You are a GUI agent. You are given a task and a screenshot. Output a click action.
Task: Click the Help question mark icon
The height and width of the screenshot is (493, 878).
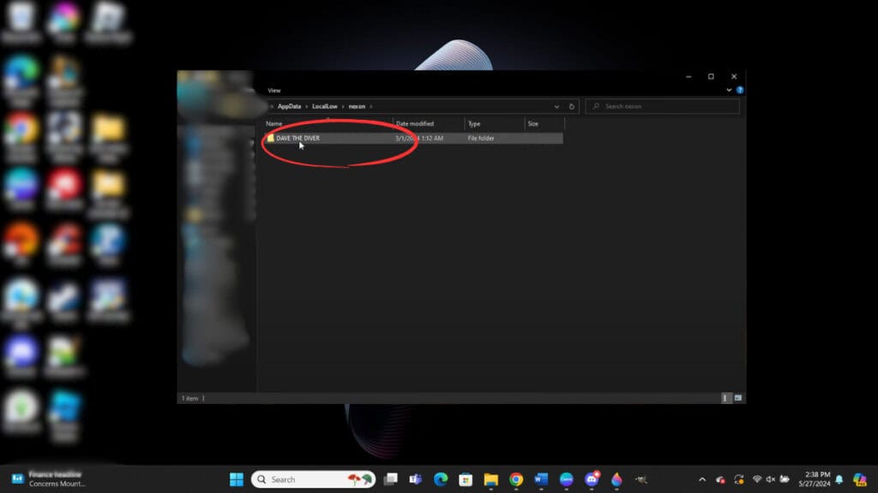pos(738,89)
